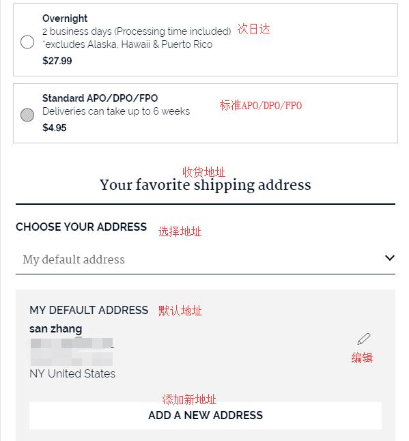The width and height of the screenshot is (409, 441).
Task: Click the Deliveries can take up to 6 weeks text
Action: point(116,111)
